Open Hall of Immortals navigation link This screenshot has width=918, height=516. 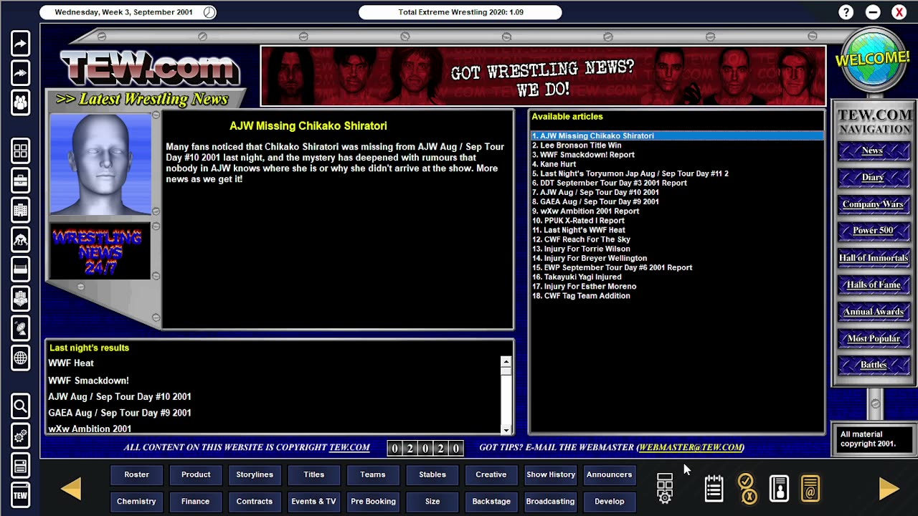click(873, 258)
